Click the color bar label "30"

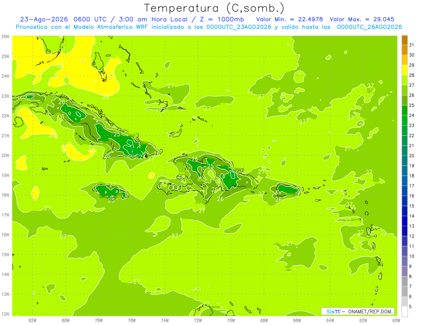pos(412,55)
